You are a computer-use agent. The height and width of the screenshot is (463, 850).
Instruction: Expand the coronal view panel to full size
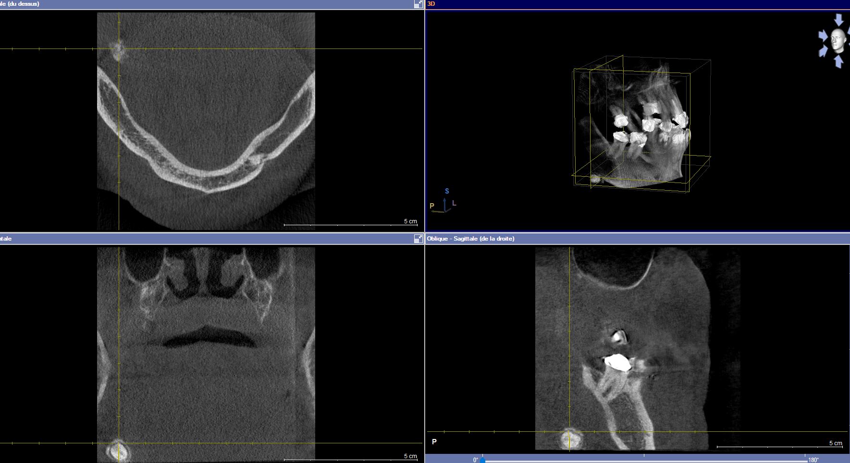pos(418,239)
